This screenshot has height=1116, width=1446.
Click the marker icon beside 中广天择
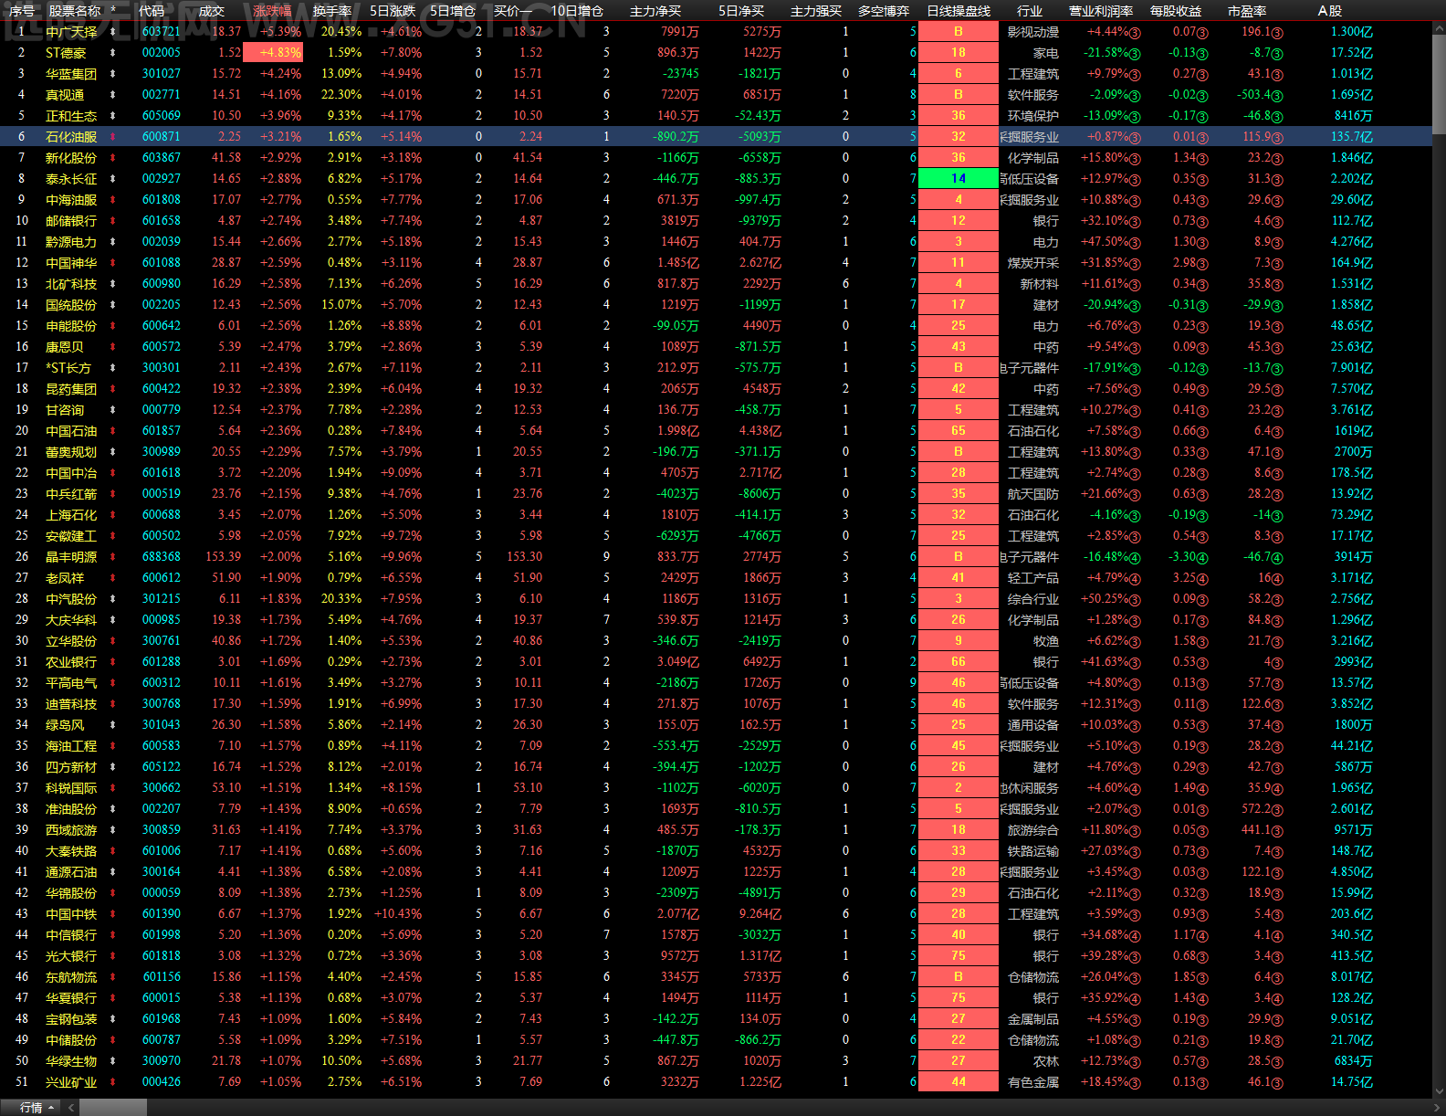[113, 32]
